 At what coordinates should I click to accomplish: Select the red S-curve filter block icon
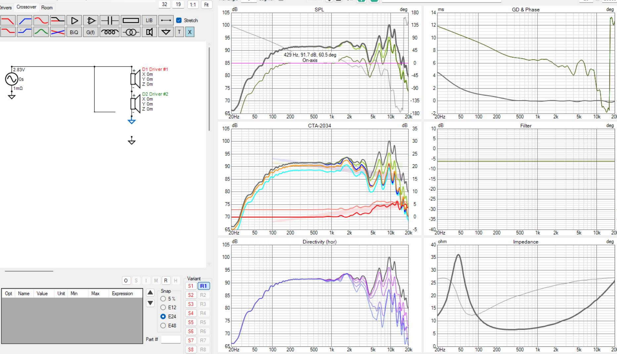click(x=41, y=20)
